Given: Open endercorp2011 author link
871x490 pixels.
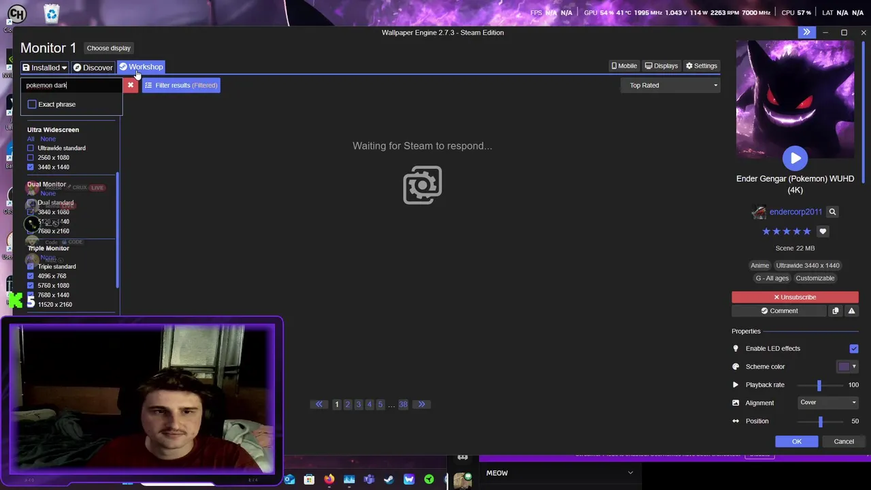Looking at the screenshot, I should (x=795, y=212).
